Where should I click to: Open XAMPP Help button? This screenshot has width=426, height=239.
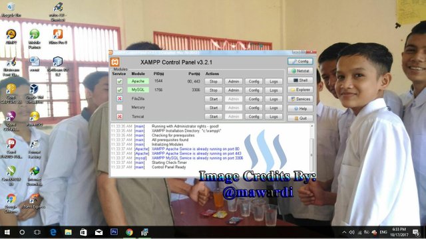tap(300, 109)
